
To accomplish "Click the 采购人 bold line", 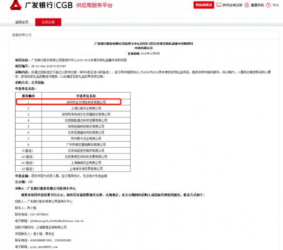I will (45, 189).
